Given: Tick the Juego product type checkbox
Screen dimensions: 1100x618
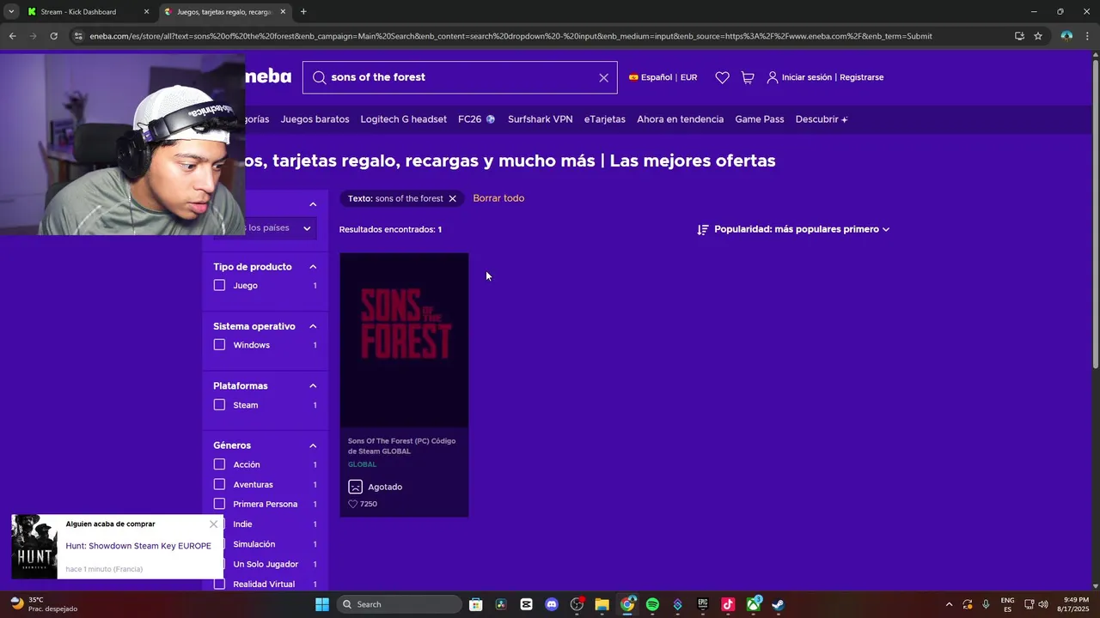Looking at the screenshot, I should tap(219, 285).
